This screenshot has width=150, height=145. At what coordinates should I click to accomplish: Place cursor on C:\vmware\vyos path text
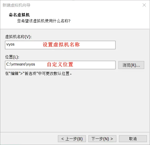point(21,64)
